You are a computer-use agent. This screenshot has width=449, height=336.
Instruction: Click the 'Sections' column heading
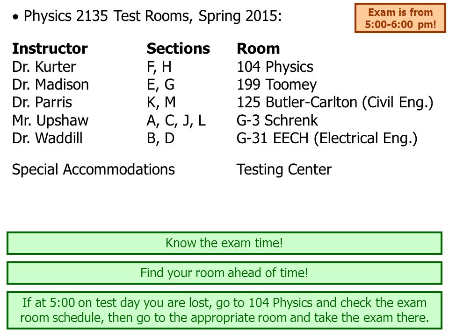(x=178, y=49)
